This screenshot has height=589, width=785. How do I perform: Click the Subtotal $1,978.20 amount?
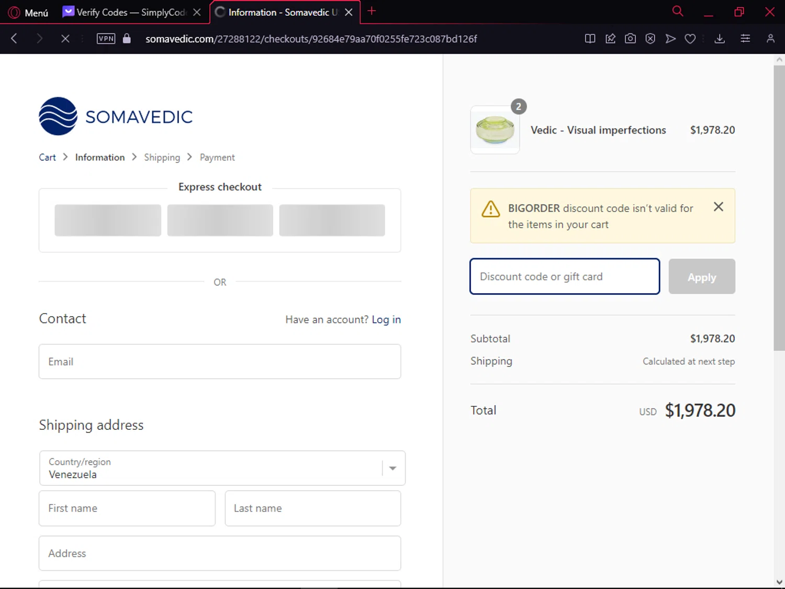tap(712, 339)
